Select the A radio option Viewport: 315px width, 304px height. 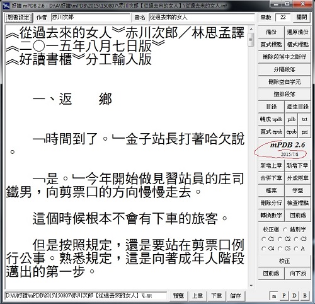[x=299, y=248]
